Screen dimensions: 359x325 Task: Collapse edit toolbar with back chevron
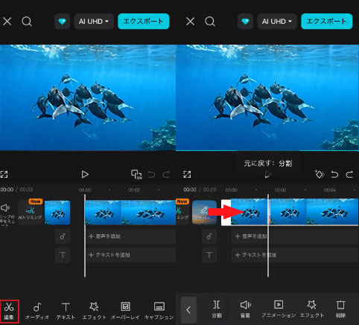pos(188,309)
